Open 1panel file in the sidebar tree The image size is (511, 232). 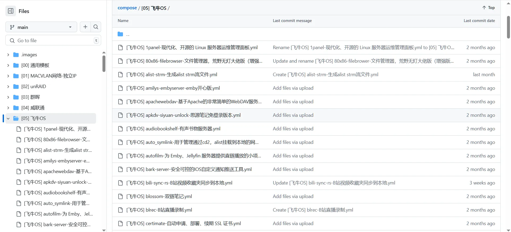(x=57, y=129)
